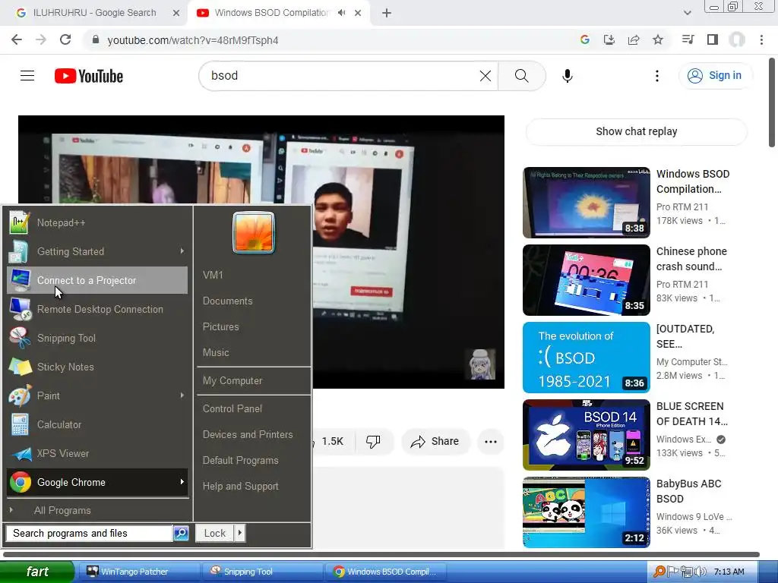Launch Snipping Tool from start menu
778x583 pixels.
(97, 338)
